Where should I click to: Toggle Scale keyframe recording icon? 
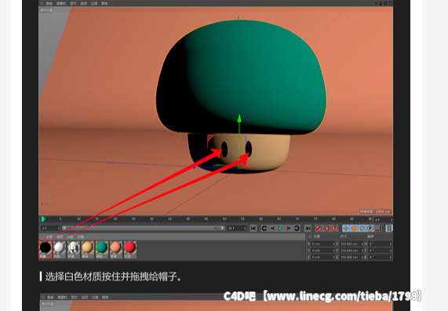pos(354,228)
